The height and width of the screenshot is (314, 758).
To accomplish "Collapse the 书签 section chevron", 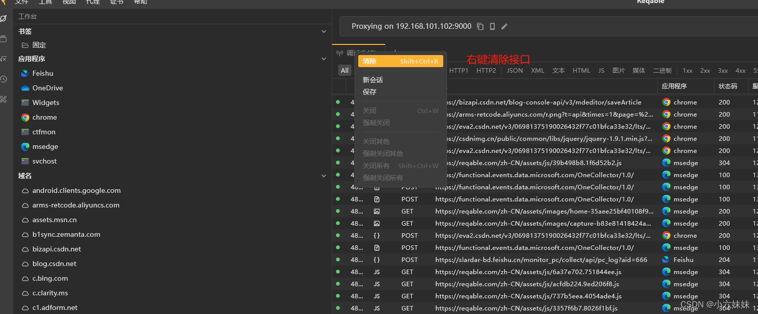I will point(323,31).
